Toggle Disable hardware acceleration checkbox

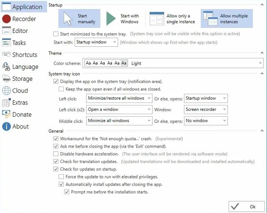[56, 154]
